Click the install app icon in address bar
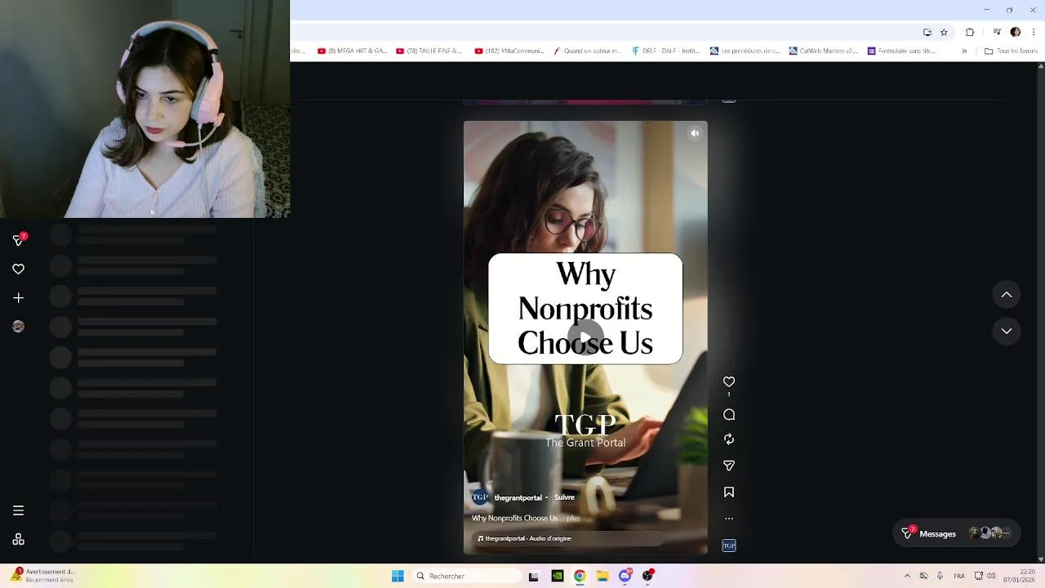 [x=927, y=32]
